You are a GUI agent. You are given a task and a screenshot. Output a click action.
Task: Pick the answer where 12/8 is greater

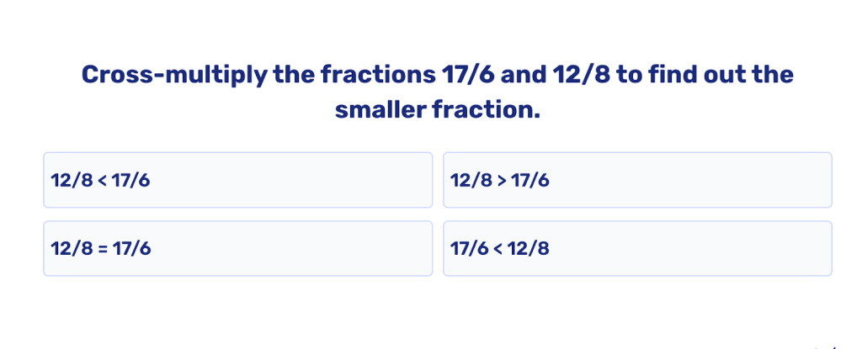pyautogui.click(x=637, y=180)
